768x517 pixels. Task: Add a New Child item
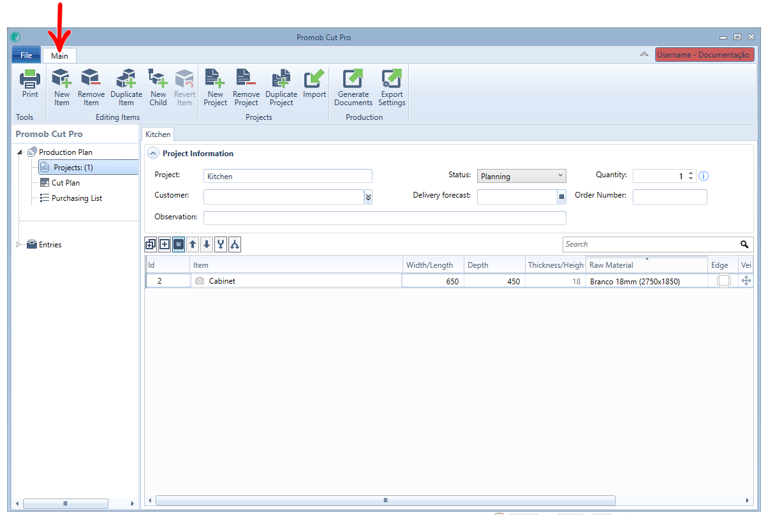pos(158,88)
